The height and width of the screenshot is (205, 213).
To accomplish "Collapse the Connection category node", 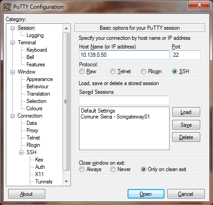I will (x=12, y=116).
